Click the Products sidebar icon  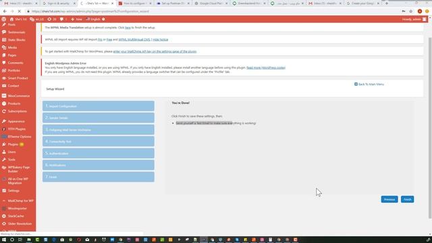pos(4,103)
